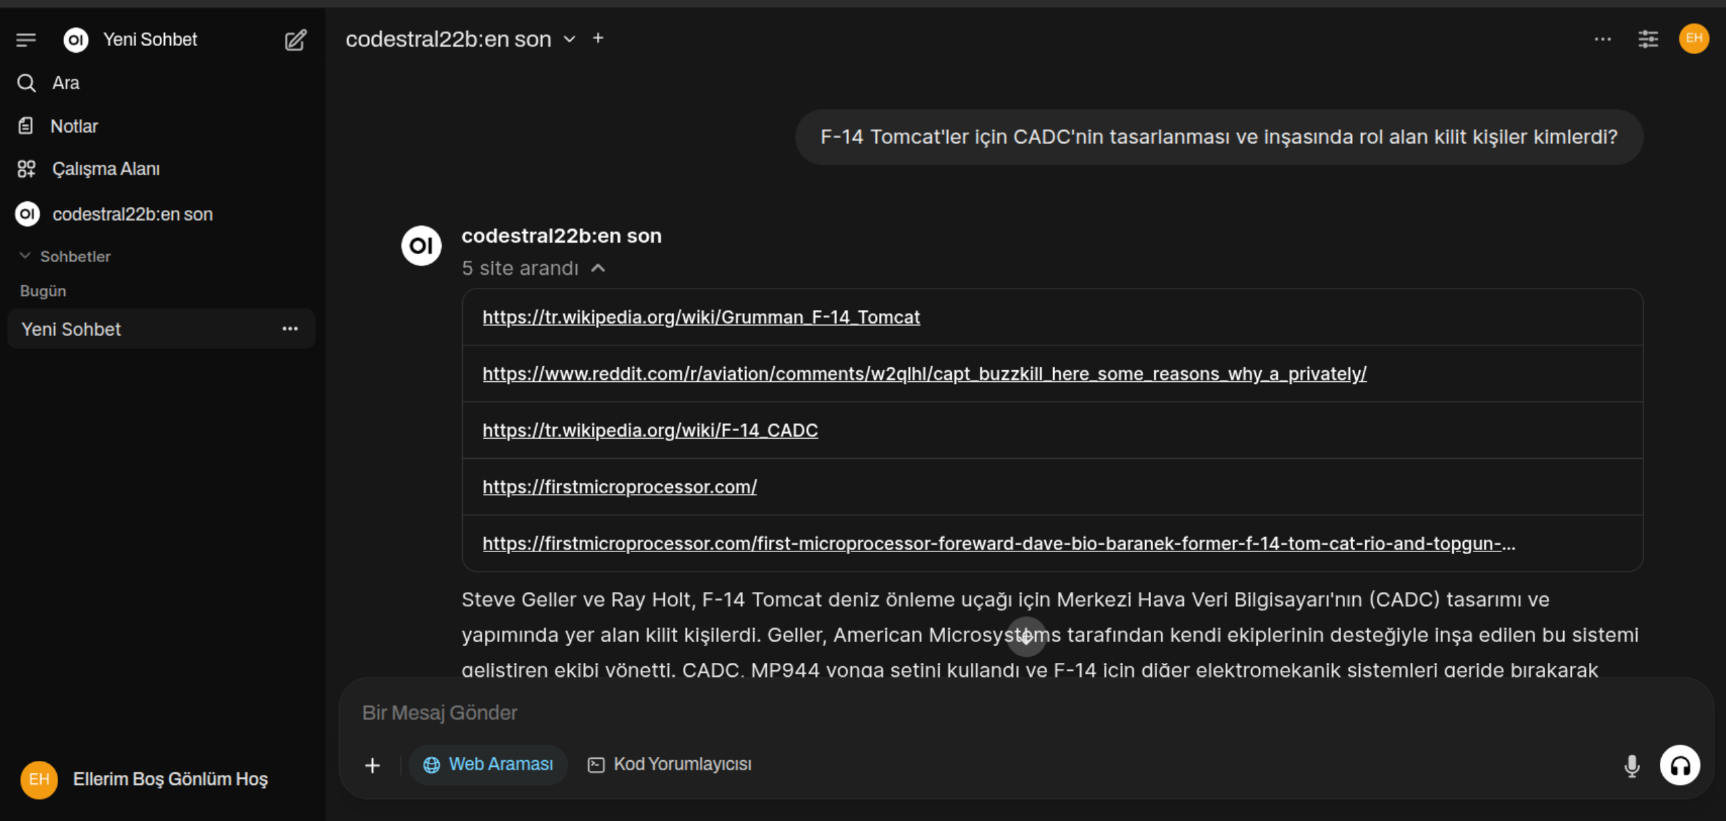Click the plus attachment icon in message box
The width and height of the screenshot is (1726, 821).
pos(372,765)
